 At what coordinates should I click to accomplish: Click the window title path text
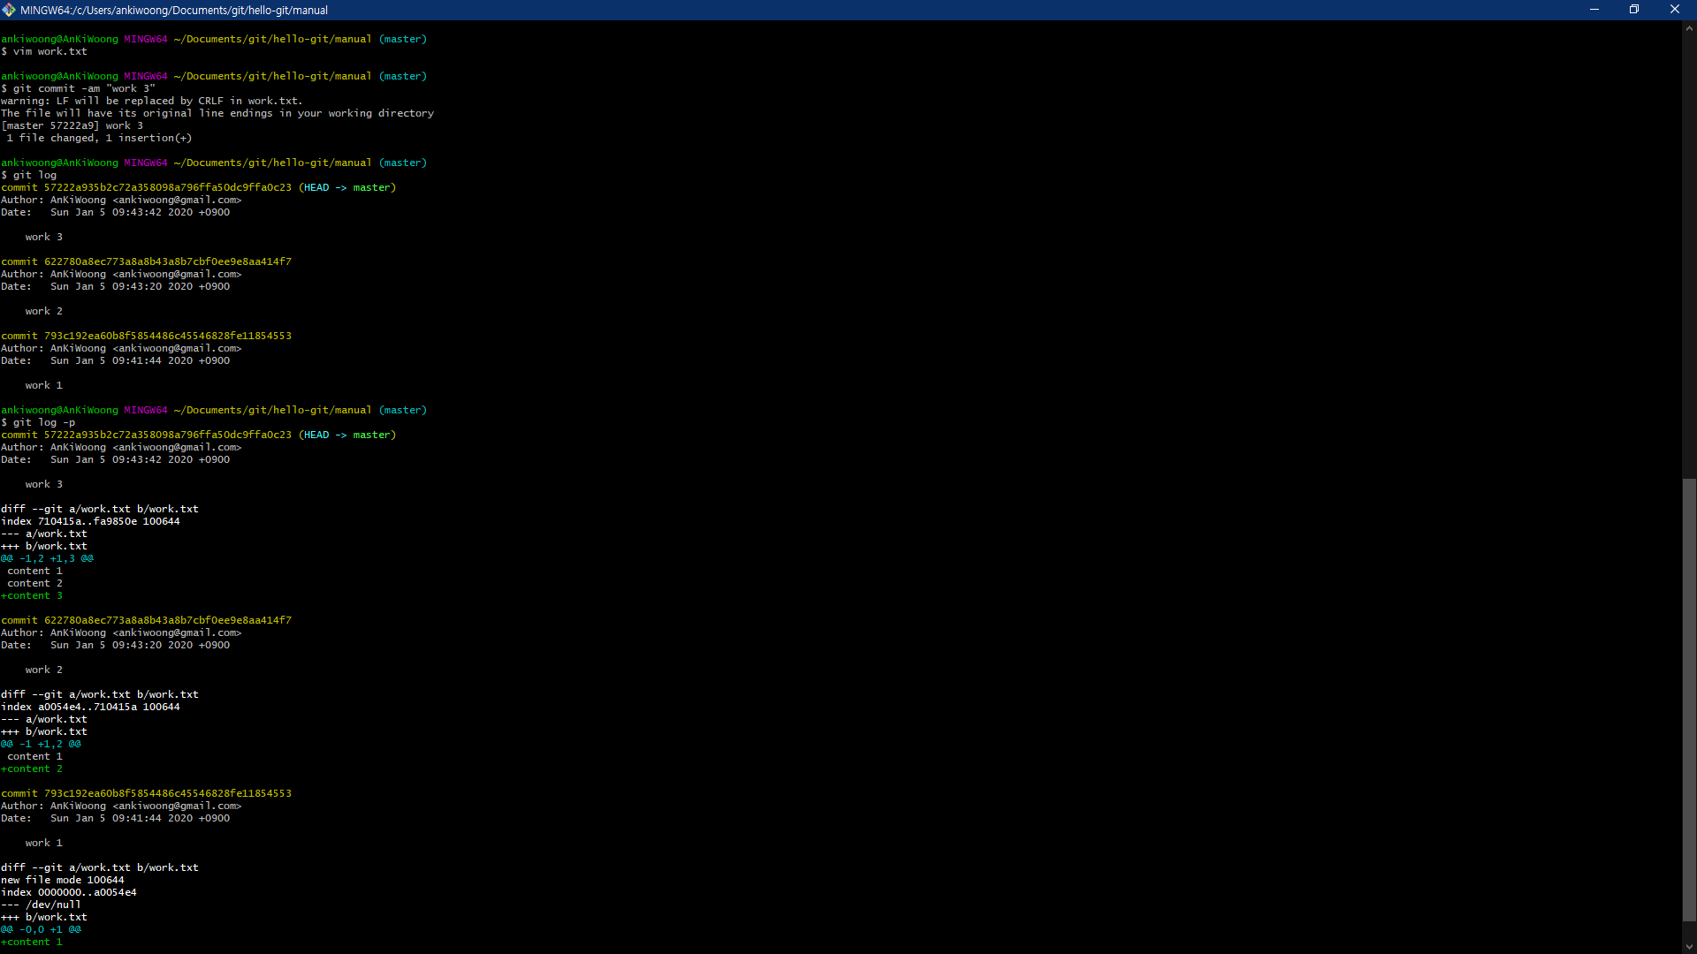[x=174, y=10]
